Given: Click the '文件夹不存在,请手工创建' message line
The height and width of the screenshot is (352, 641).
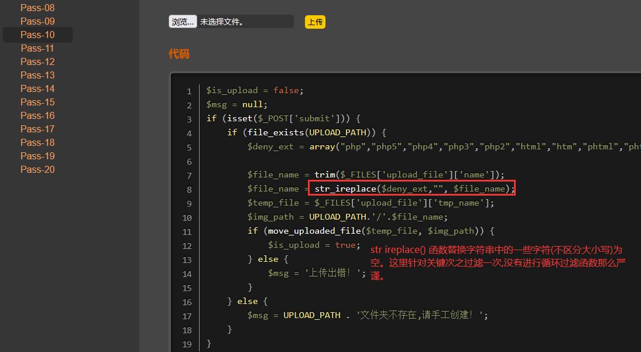Looking at the screenshot, I should pos(368,316).
